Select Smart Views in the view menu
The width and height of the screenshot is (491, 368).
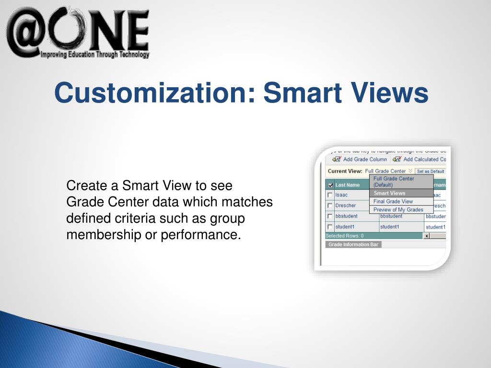point(401,193)
